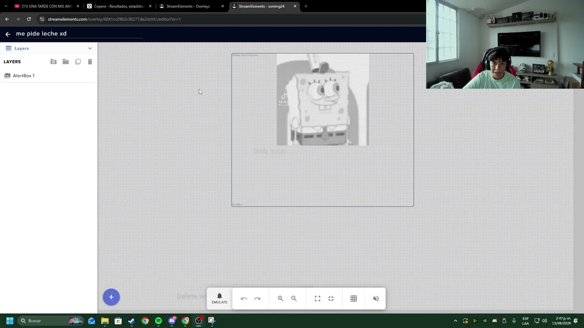Screen dimensions: 584x328
Task: Click the AlertBox 1 layer image icon
Action: pyautogui.click(x=7, y=76)
